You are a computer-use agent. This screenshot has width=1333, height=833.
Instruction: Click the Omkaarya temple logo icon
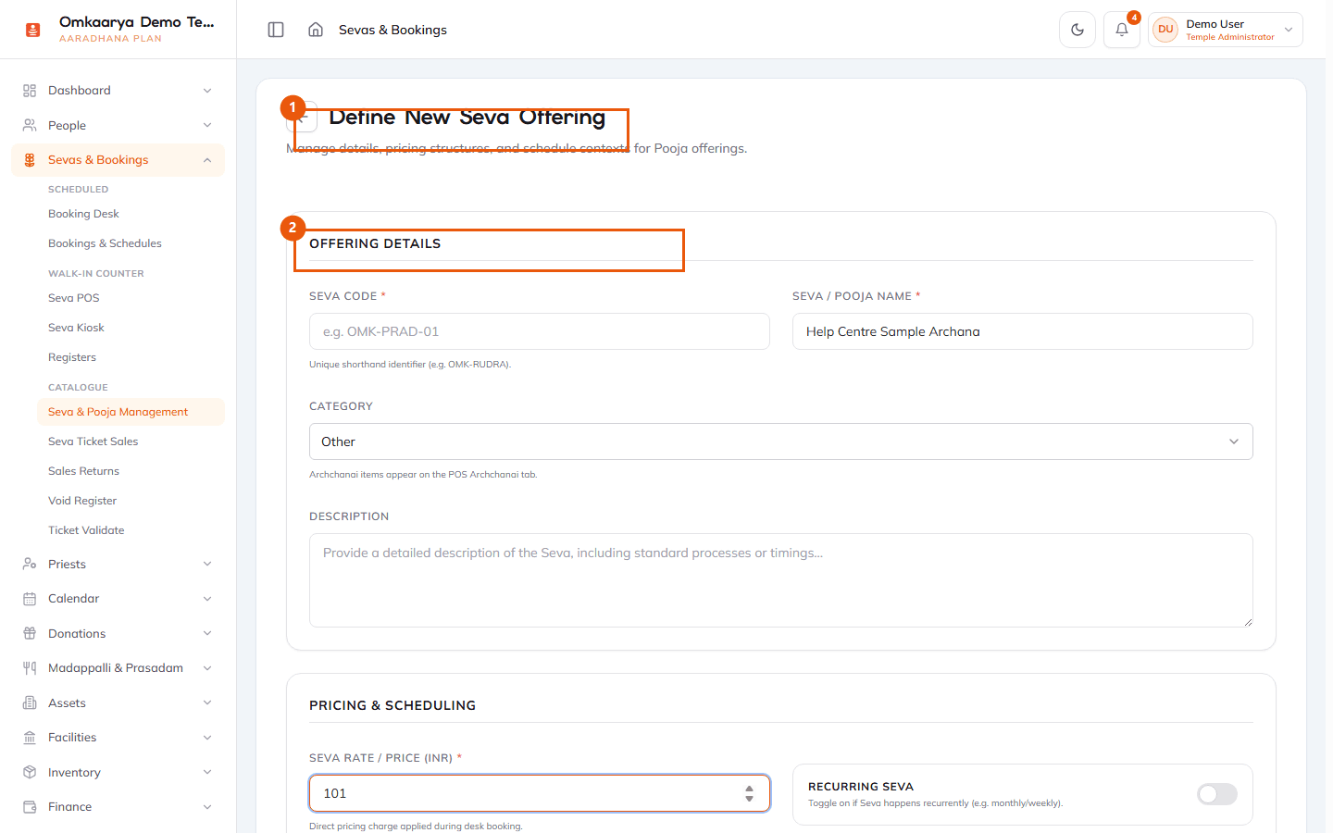click(33, 30)
